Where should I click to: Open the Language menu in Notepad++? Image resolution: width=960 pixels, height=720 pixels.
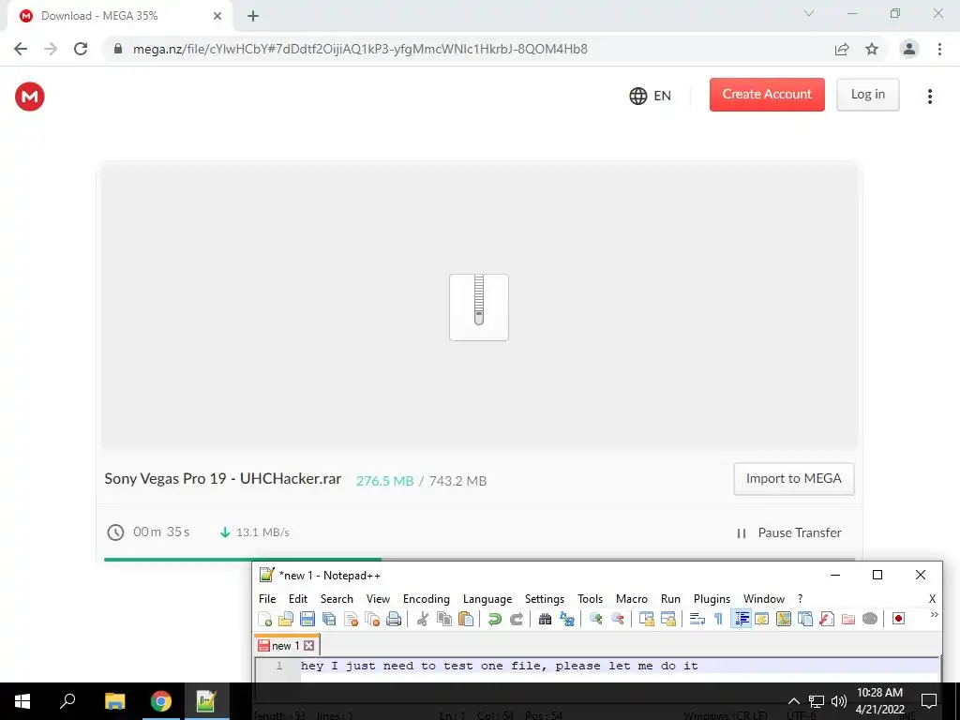(x=487, y=599)
